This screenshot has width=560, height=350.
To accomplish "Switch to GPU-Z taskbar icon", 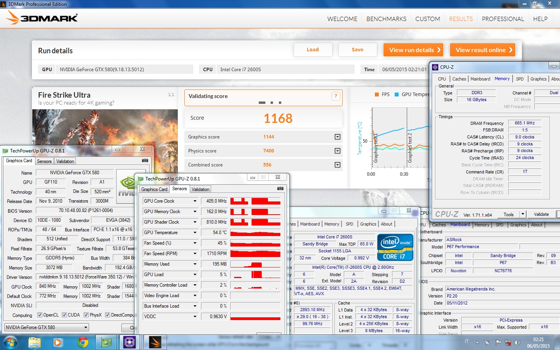I will point(106,343).
